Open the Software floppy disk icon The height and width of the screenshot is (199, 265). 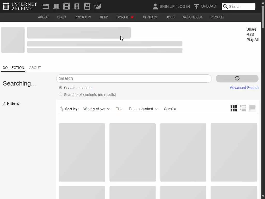tap(87, 6)
